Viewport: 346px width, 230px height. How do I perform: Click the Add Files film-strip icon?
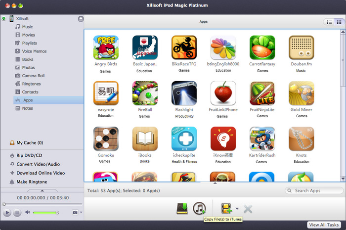(x=227, y=209)
